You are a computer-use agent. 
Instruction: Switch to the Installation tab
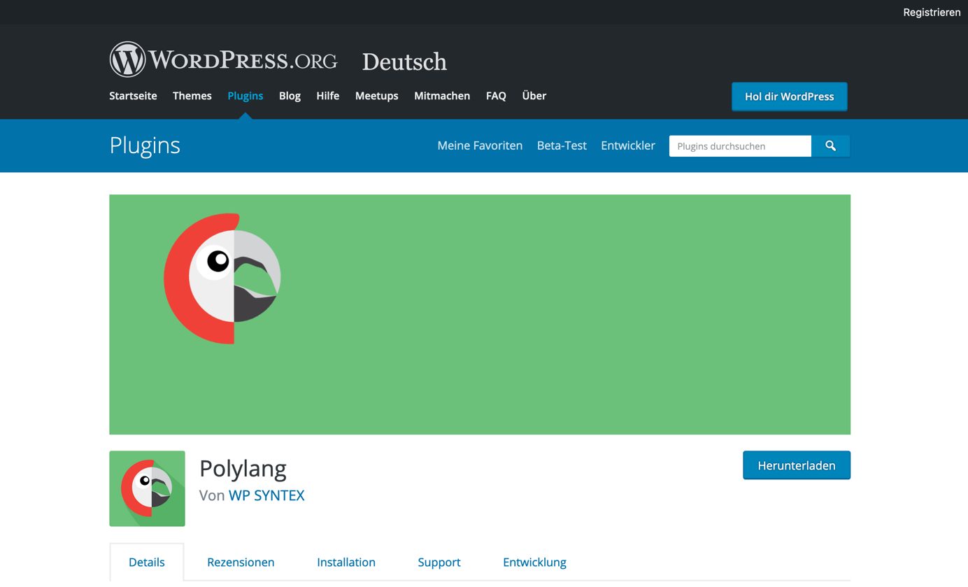pyautogui.click(x=346, y=562)
